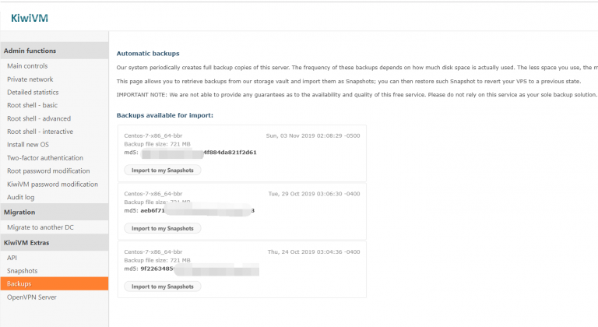Go to Snapshots page

(22, 270)
